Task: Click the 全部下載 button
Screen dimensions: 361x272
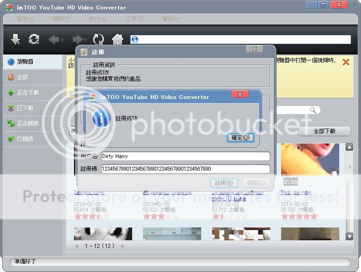Action: [x=324, y=131]
